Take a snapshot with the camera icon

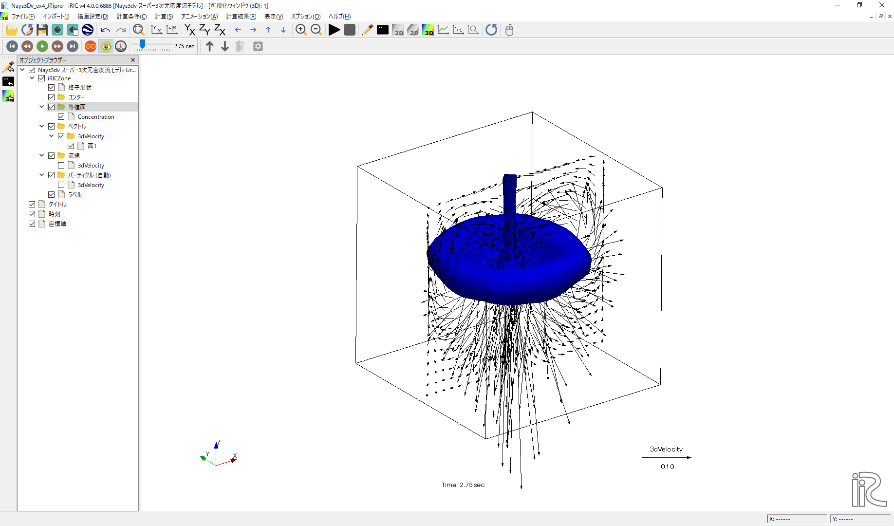point(57,30)
